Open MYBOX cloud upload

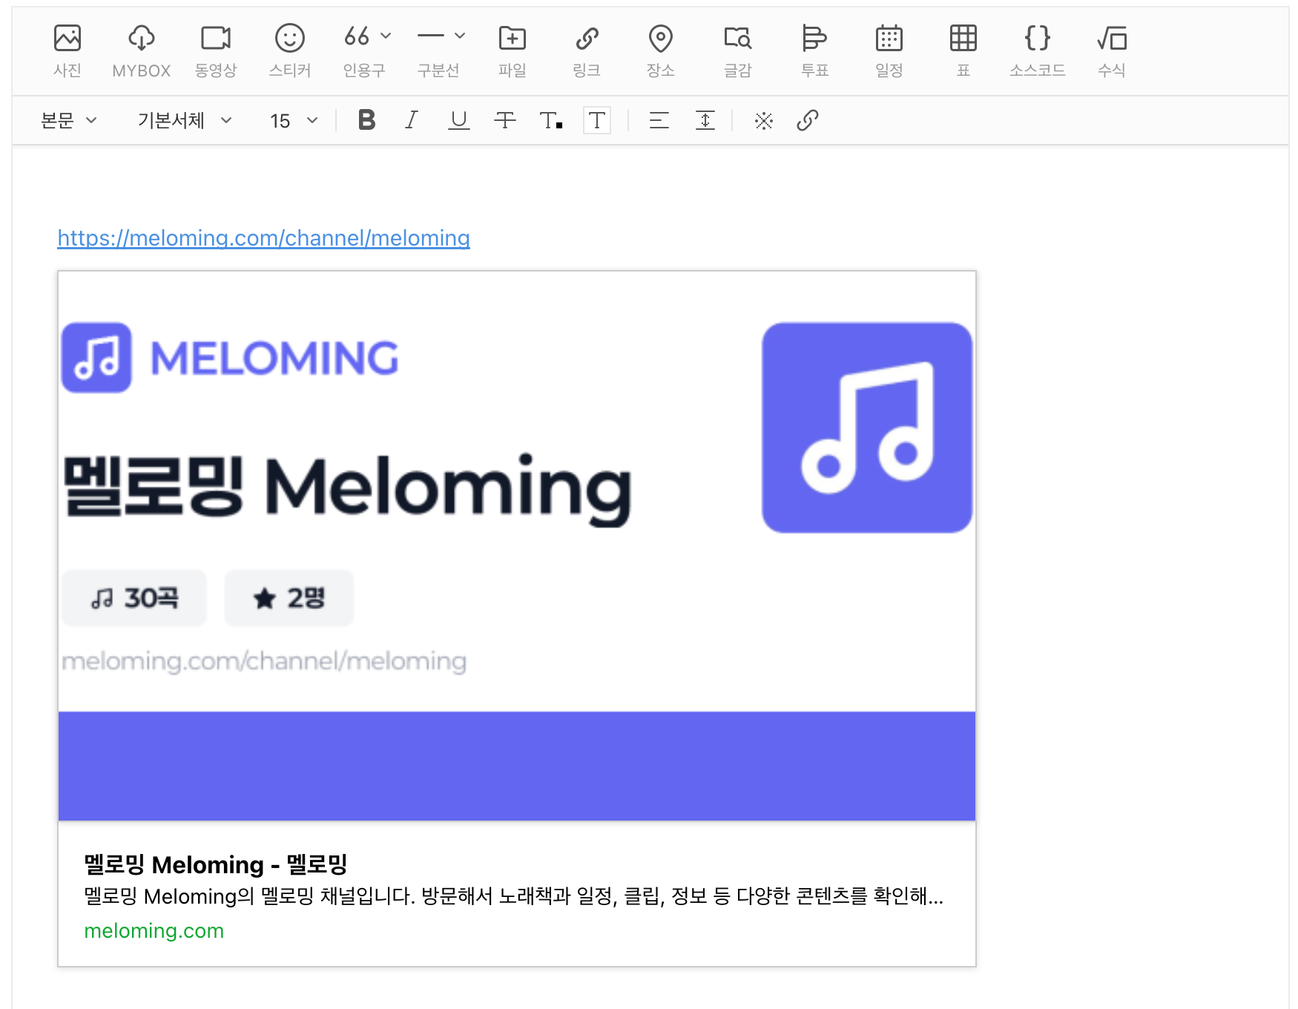coord(141,50)
